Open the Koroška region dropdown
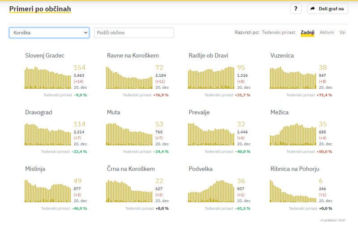 (49, 33)
